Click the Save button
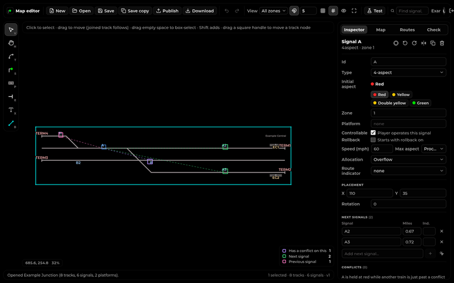This screenshot has width=454, height=283. (x=106, y=11)
